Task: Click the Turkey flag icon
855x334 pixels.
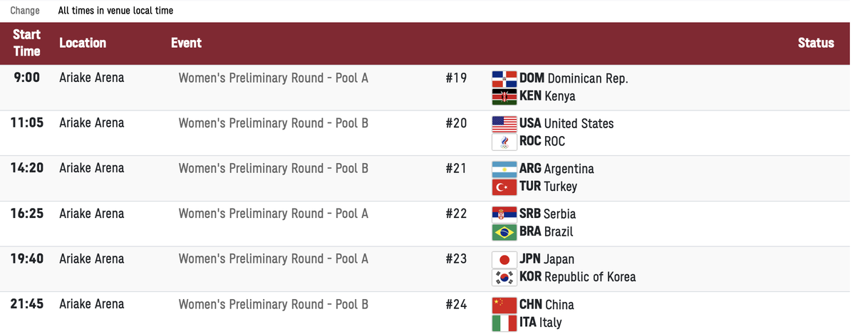Action: tap(504, 187)
